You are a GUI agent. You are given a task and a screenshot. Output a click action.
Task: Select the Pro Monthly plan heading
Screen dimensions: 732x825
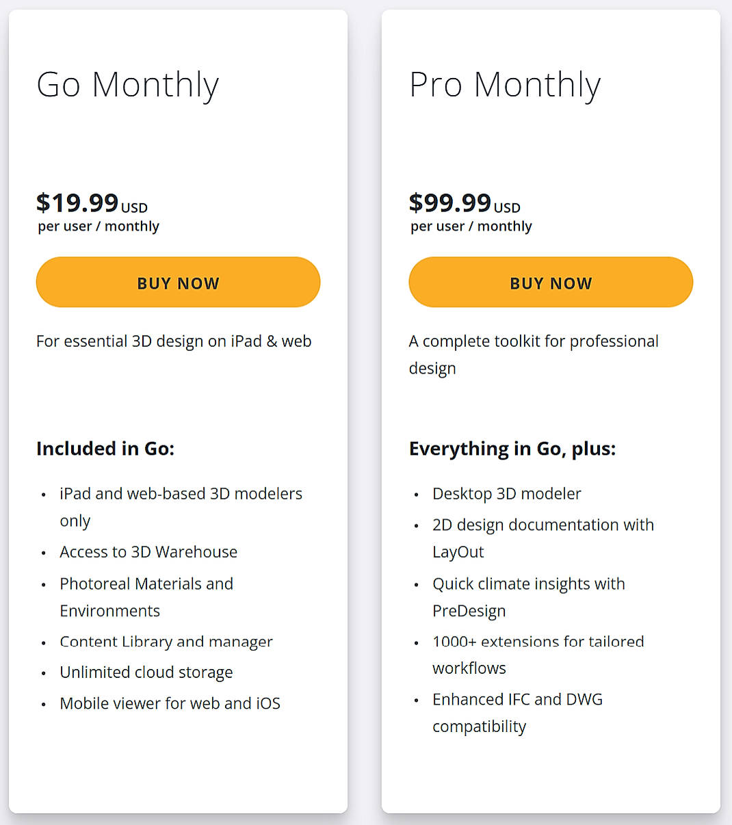pos(505,84)
